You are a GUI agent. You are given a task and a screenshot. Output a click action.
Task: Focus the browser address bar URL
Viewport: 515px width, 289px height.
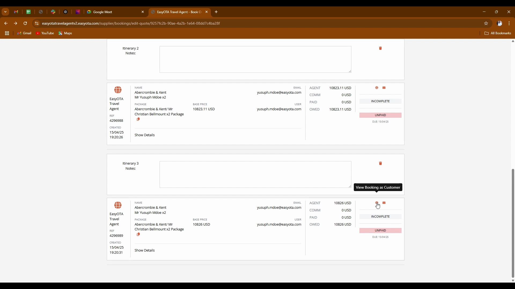pyautogui.click(x=131, y=23)
